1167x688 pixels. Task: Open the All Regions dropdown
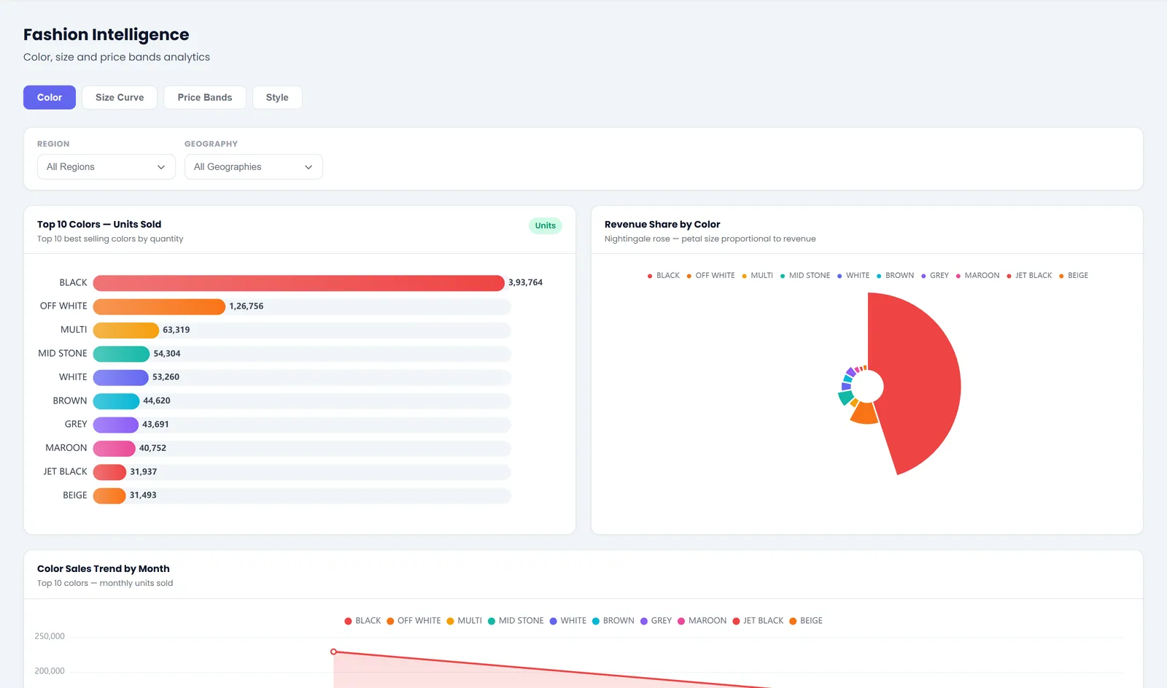[106, 166]
